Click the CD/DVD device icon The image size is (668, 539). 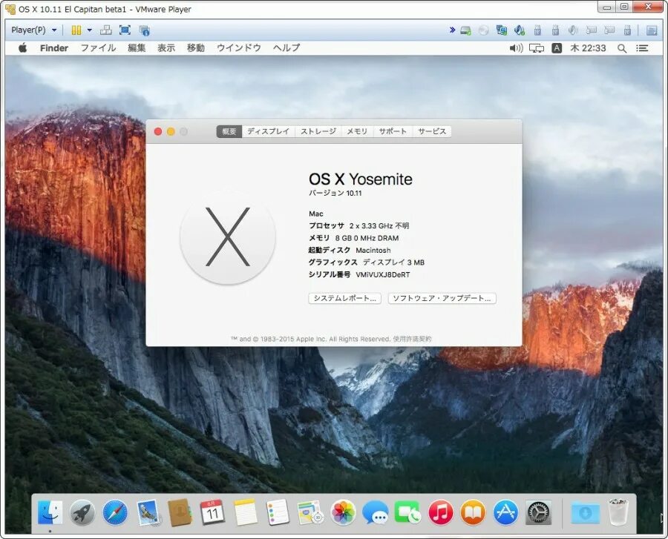click(x=483, y=30)
